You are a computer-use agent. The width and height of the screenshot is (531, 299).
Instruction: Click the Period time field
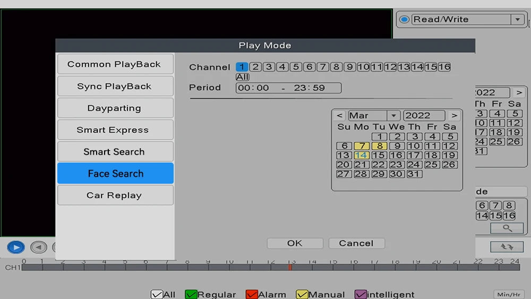point(288,88)
